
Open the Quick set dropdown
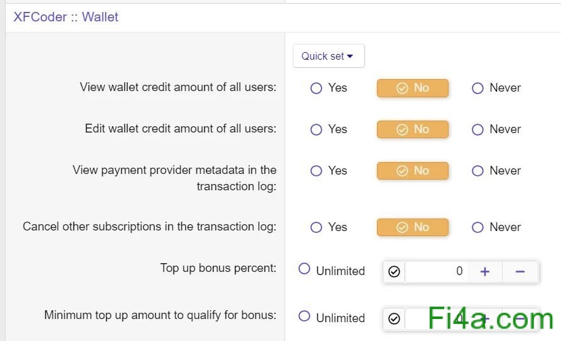(328, 56)
